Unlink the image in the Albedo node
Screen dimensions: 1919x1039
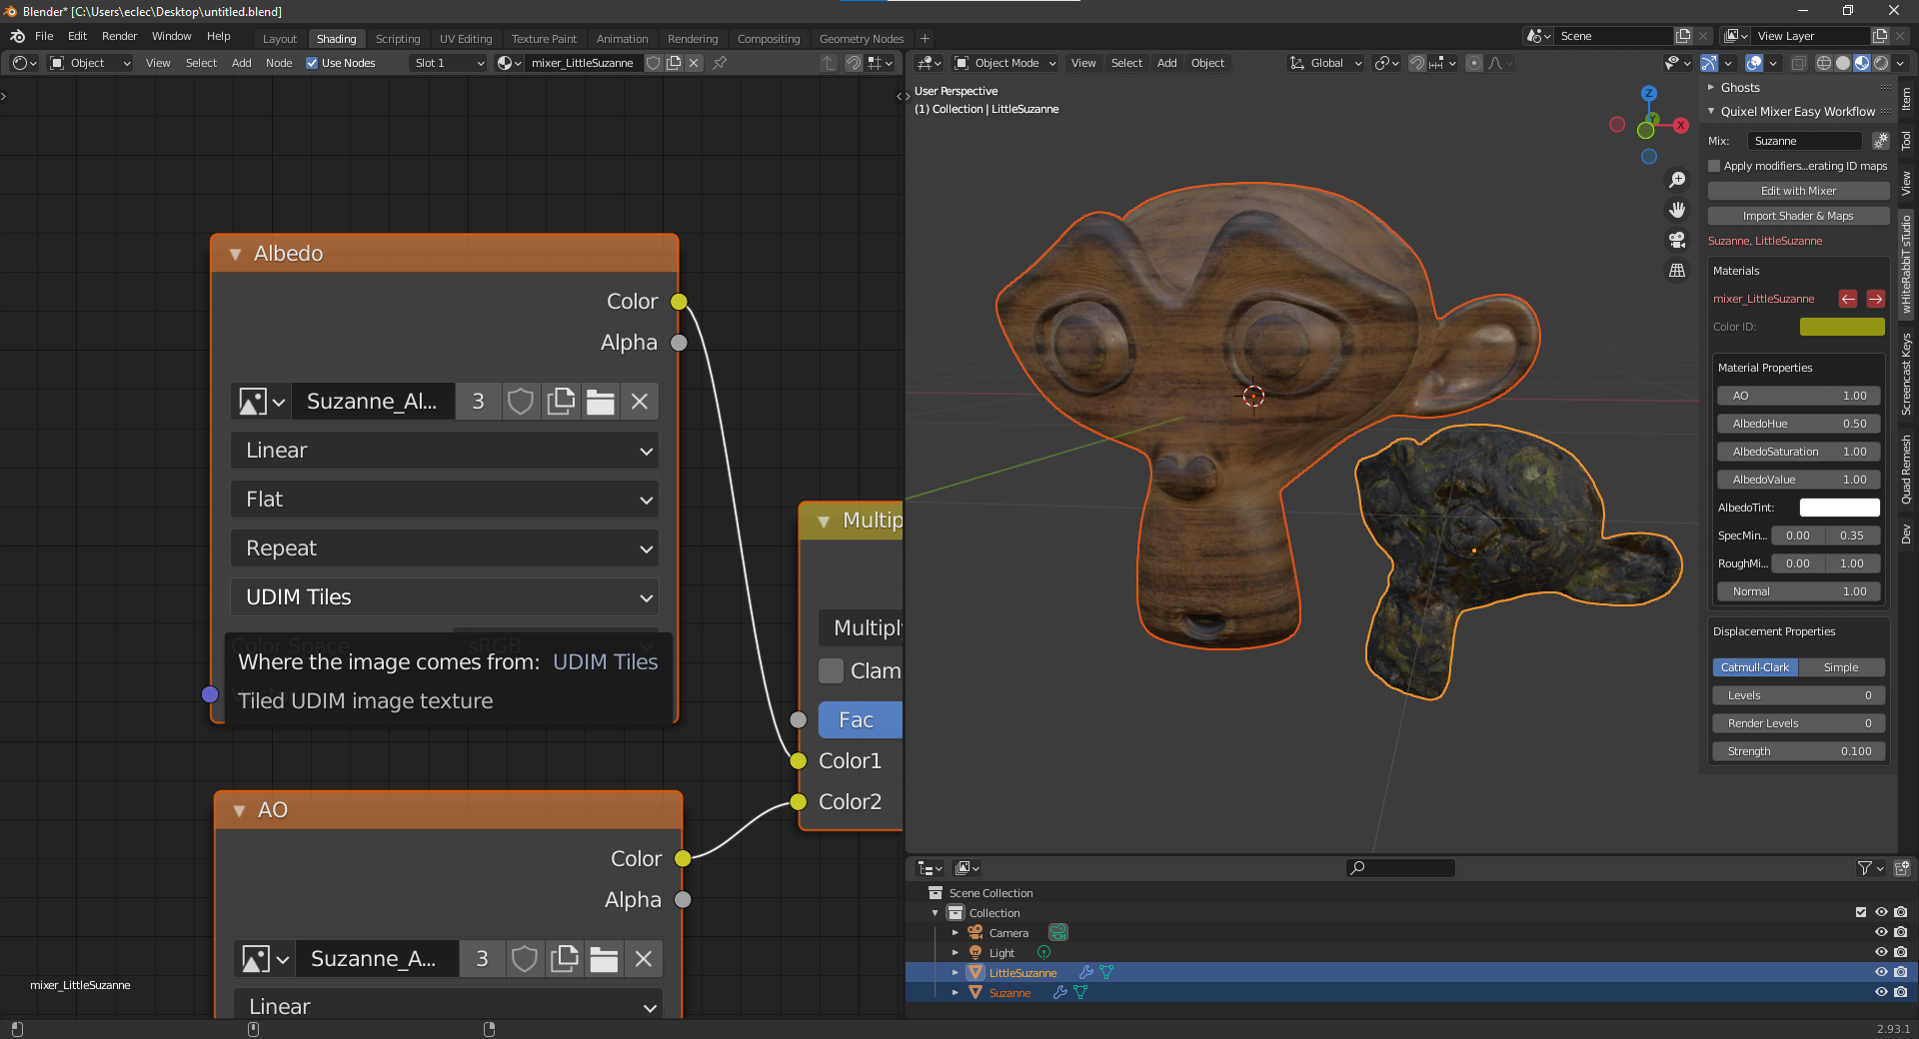point(640,402)
